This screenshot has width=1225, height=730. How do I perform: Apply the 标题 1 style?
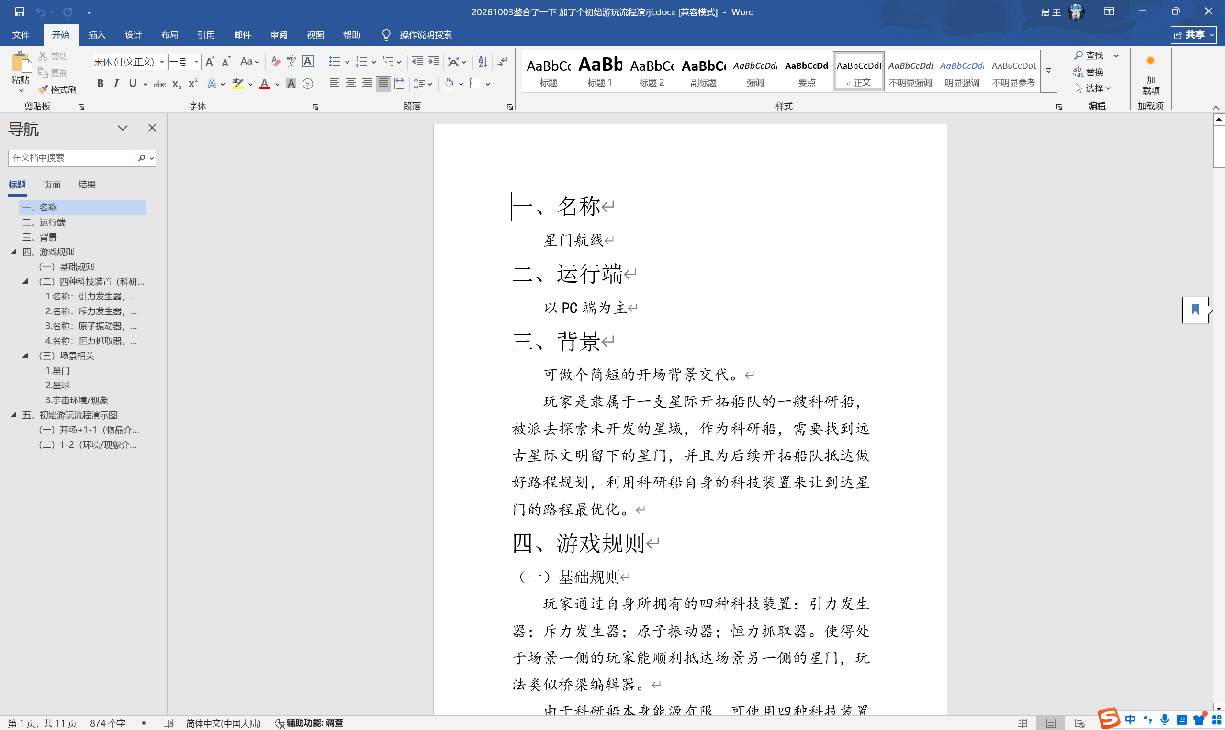(x=599, y=71)
